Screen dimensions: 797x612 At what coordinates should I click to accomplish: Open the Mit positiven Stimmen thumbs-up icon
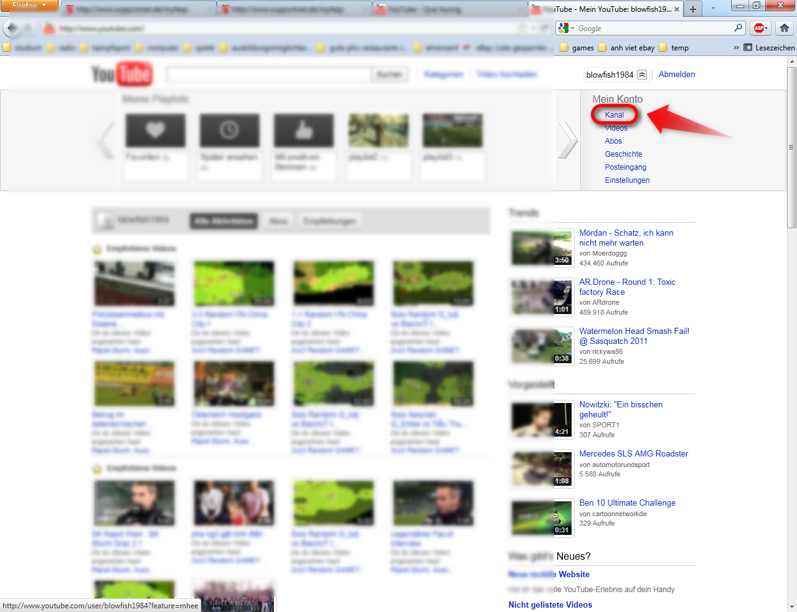point(303,130)
